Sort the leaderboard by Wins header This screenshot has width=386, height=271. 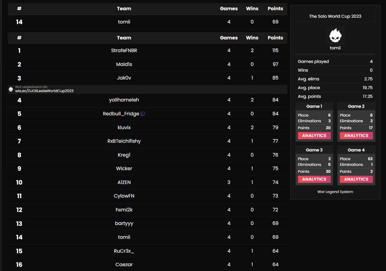[252, 38]
